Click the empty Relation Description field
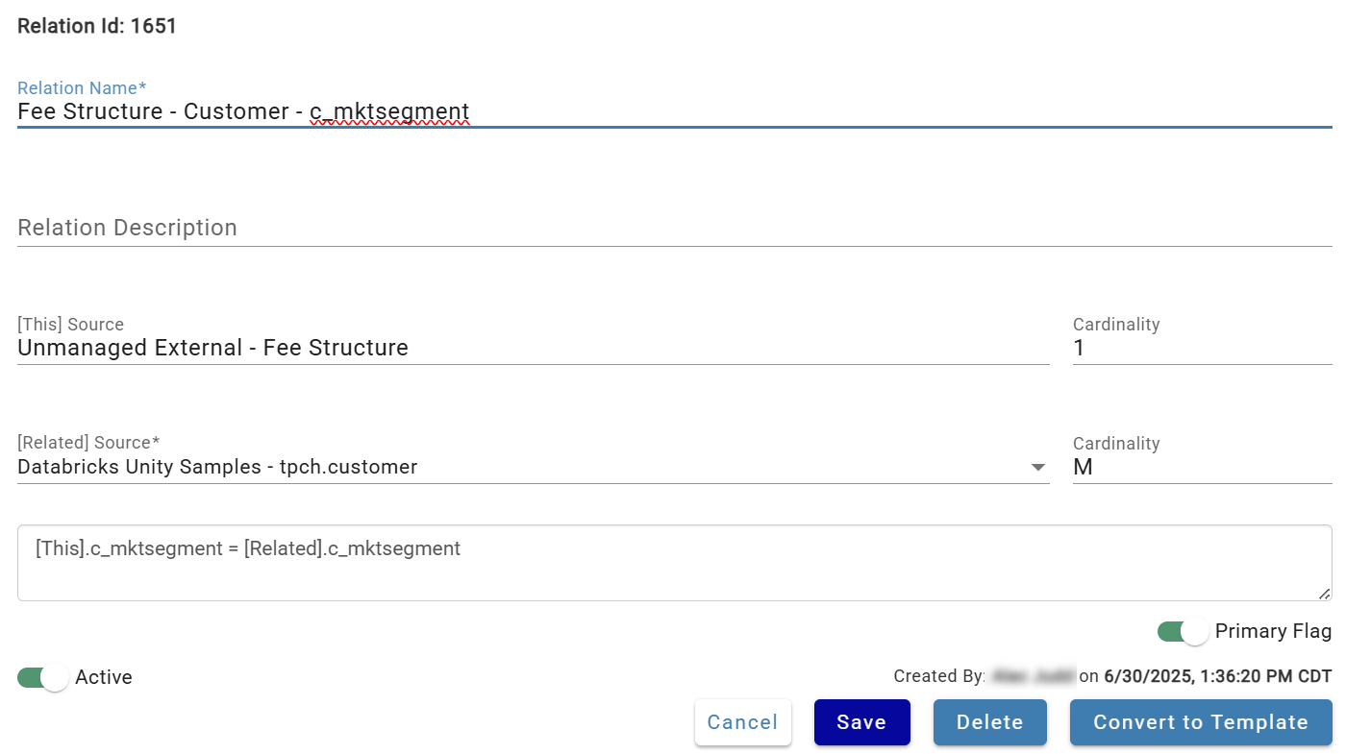The width and height of the screenshot is (1346, 754). (x=385, y=228)
